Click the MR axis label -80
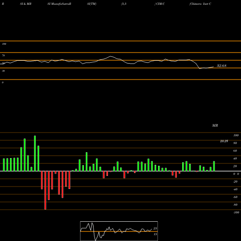This screenshot has height=241, width=241. point(235,205)
